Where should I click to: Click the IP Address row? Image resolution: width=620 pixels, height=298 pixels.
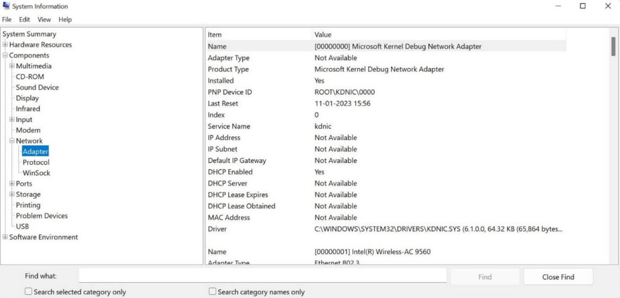(386, 137)
